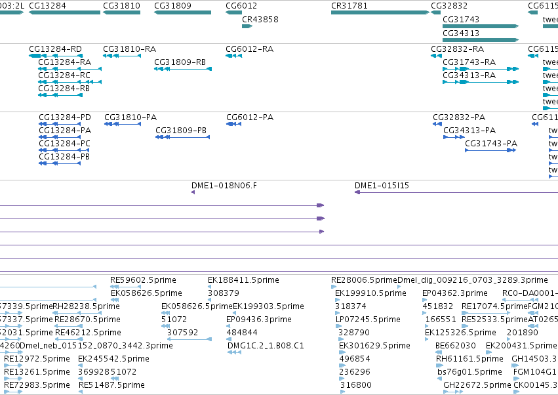Select the CR31781 gene bar
The width and height of the screenshot is (558, 395).
tap(380, 12)
